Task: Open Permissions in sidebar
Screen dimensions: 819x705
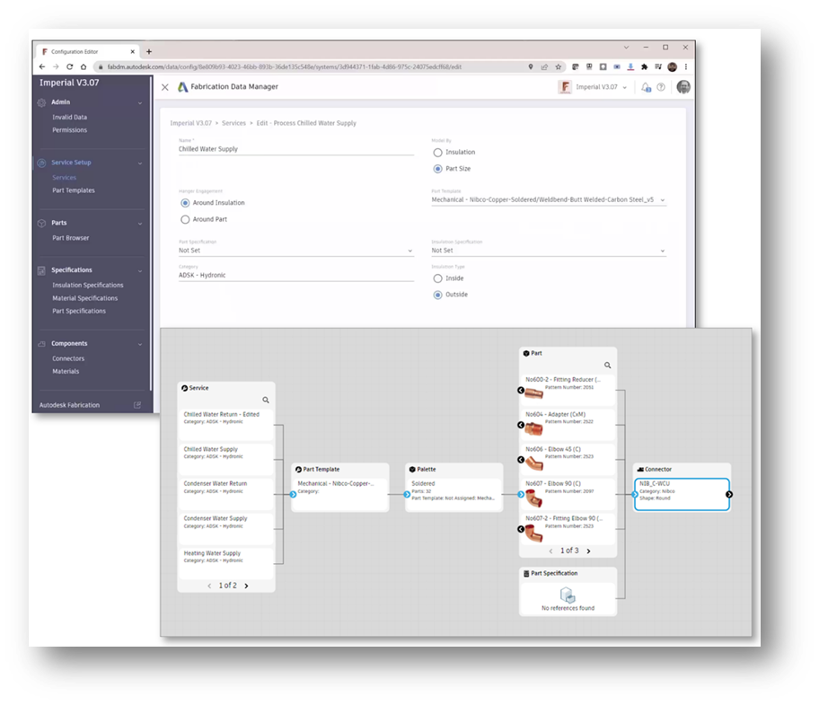Action: pyautogui.click(x=69, y=130)
